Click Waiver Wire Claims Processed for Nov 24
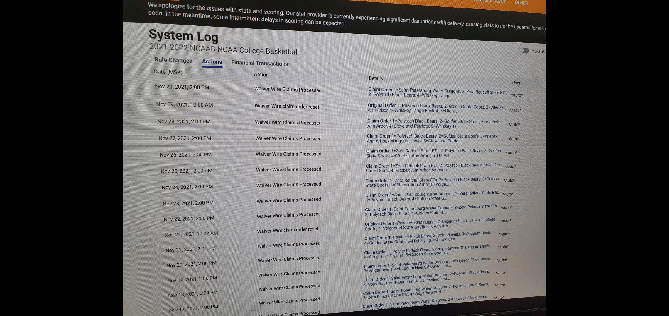This screenshot has height=316, width=669. [x=289, y=185]
